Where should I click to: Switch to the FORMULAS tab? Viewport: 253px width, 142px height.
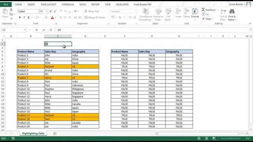[68, 4]
